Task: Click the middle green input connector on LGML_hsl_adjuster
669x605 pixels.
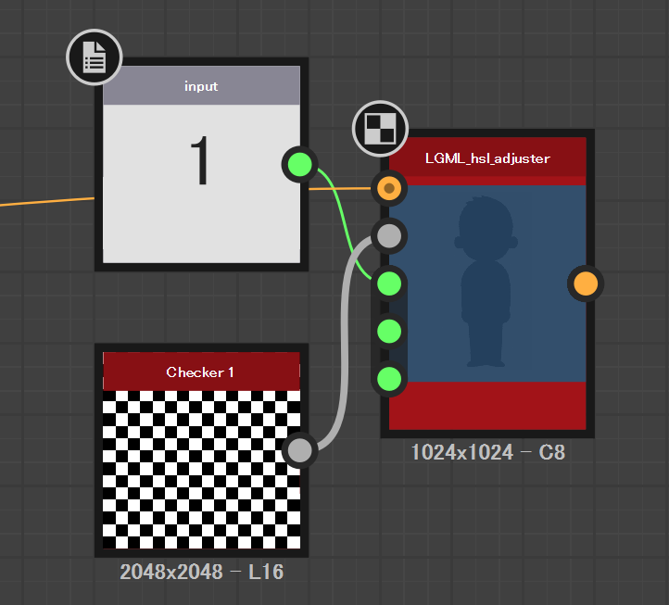Action: (390, 331)
